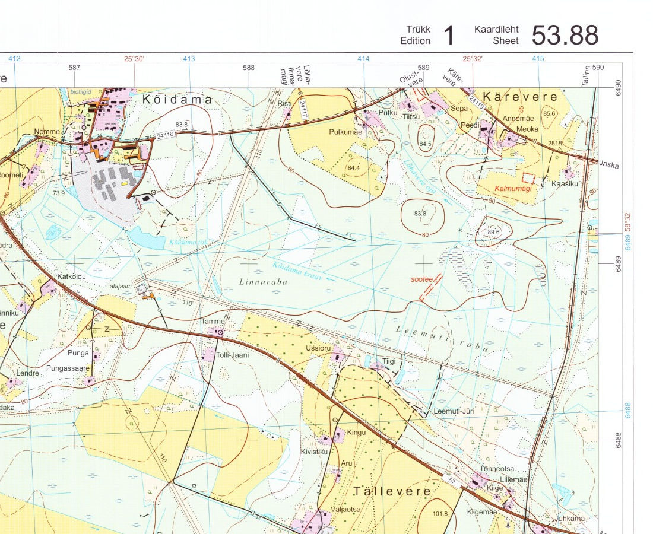Screen dimensions: 653x534
Task: Click the sheet number 53.88
Action: point(565,35)
